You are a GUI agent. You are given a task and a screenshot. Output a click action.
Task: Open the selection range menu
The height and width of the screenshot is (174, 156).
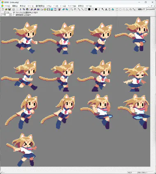tap(40, 6)
